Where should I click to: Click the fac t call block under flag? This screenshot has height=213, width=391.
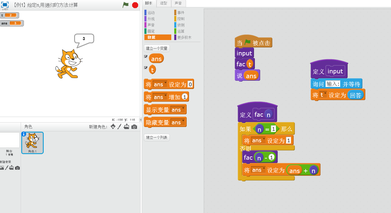tap(245, 64)
